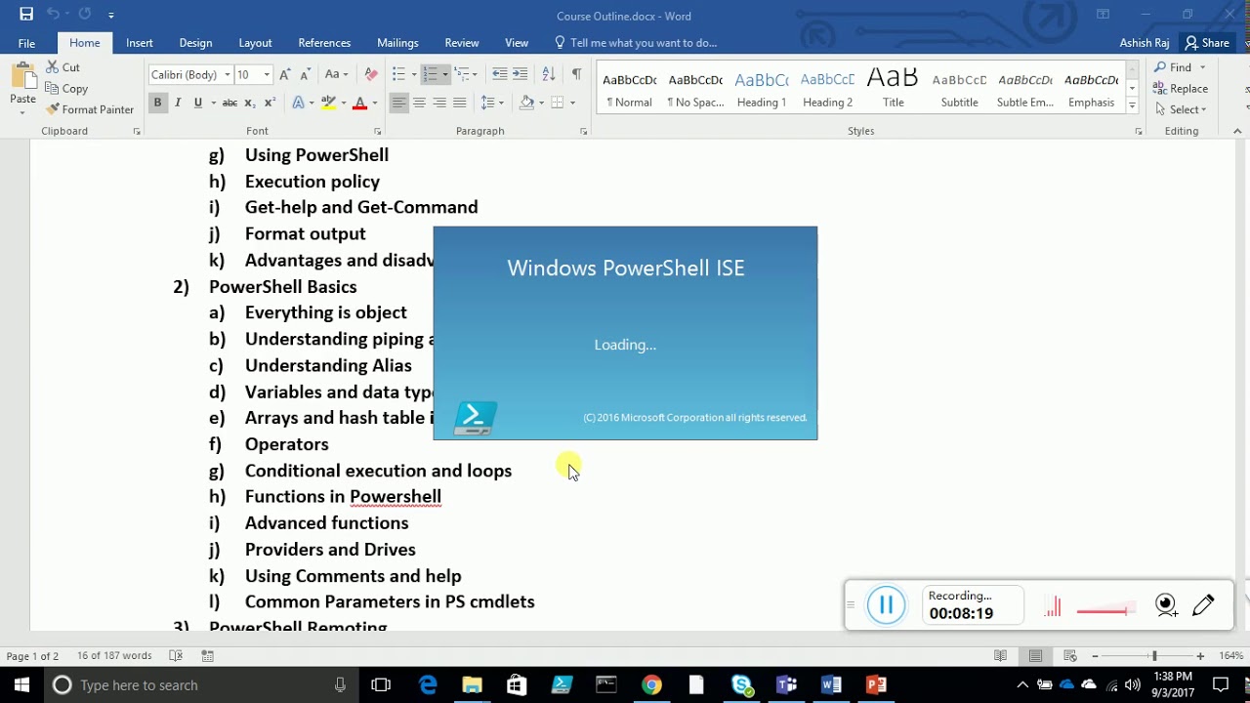Expand the Styles gallery more arrow
The height and width of the screenshot is (703, 1250).
point(1132,104)
